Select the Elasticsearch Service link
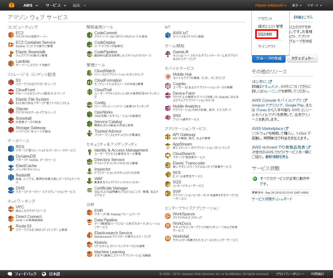 pyautogui.click(x=113, y=233)
